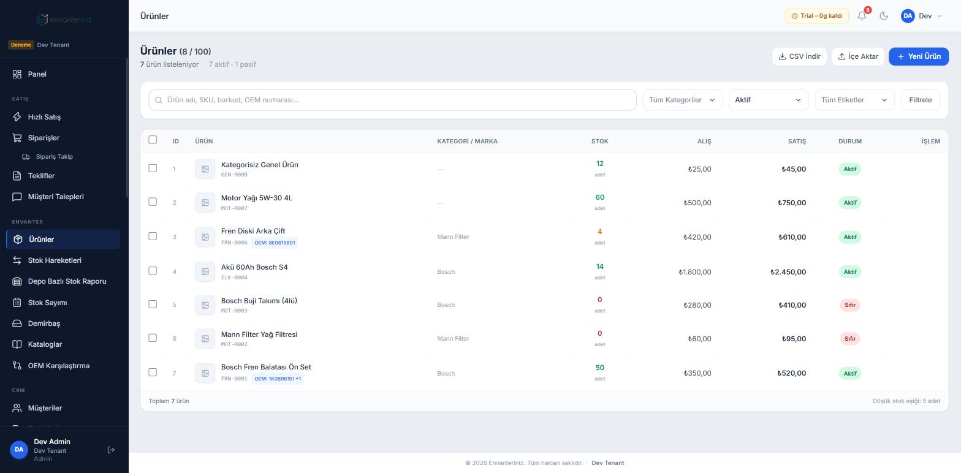Go to the Müşteriler section
This screenshot has width=961, height=473.
tap(63, 408)
